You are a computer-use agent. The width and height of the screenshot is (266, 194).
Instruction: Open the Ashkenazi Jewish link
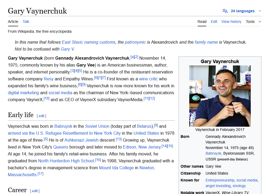click(82, 140)
